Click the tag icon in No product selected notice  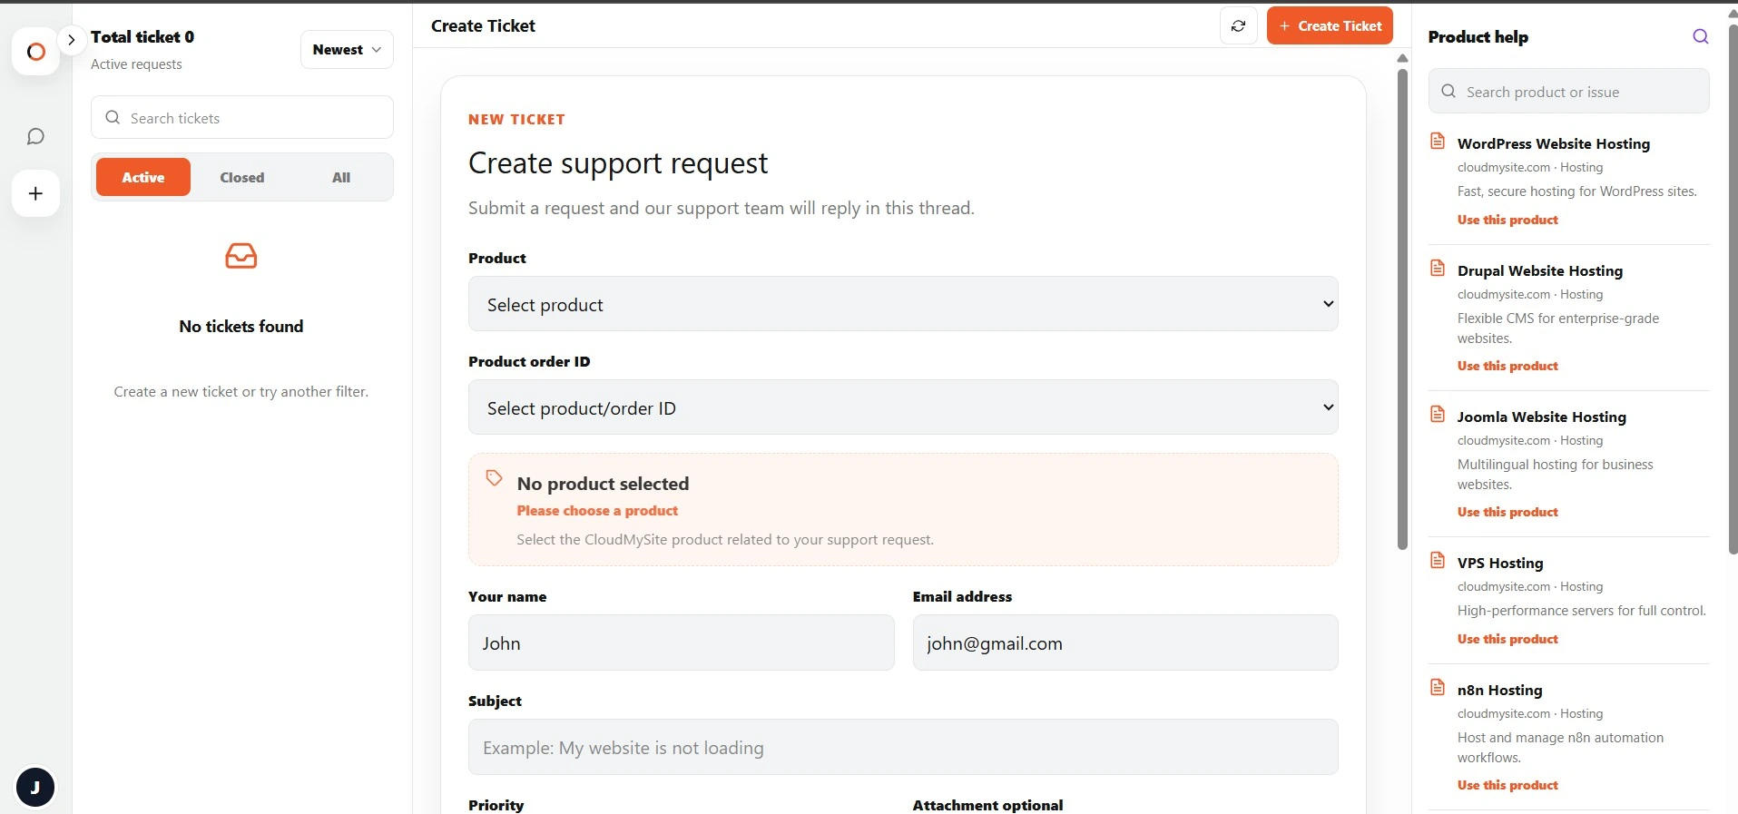click(x=494, y=478)
